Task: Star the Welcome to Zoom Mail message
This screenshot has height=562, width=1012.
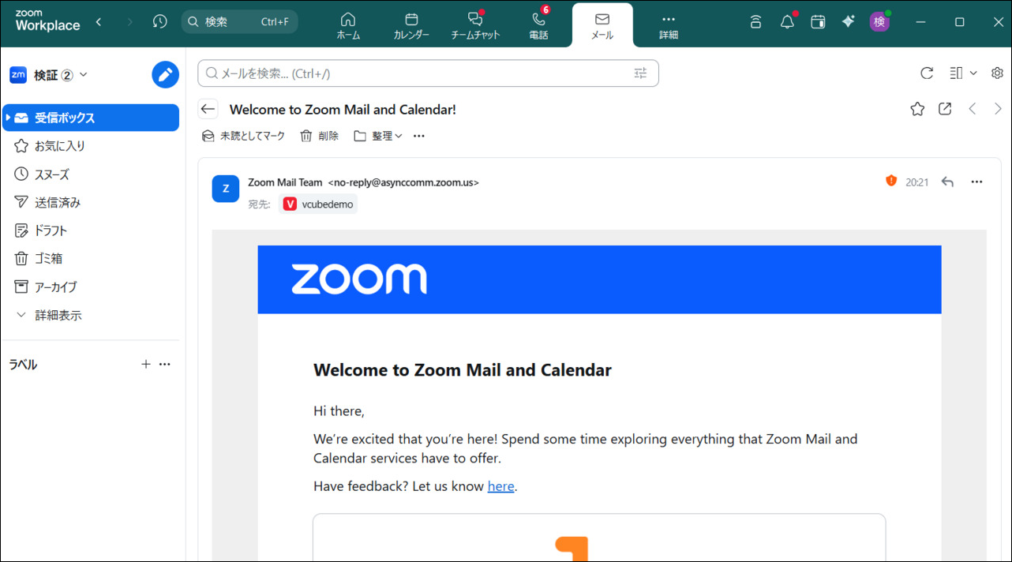Action: (x=917, y=109)
